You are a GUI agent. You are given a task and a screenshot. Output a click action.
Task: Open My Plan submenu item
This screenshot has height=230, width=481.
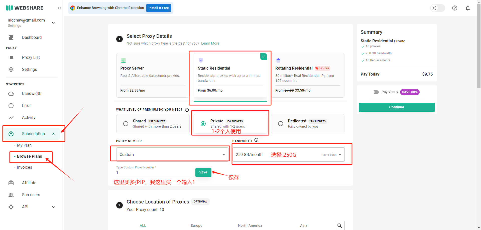coord(24,145)
